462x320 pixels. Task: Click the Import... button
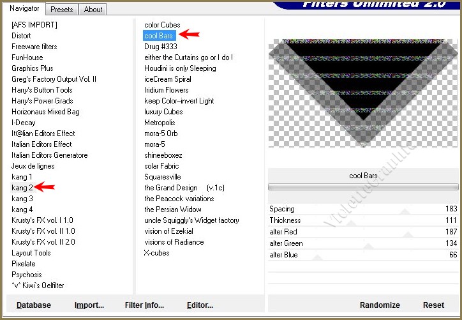[x=89, y=305]
